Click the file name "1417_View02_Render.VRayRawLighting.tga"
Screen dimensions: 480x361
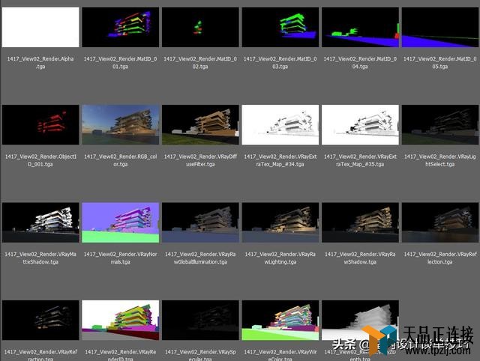280,258
